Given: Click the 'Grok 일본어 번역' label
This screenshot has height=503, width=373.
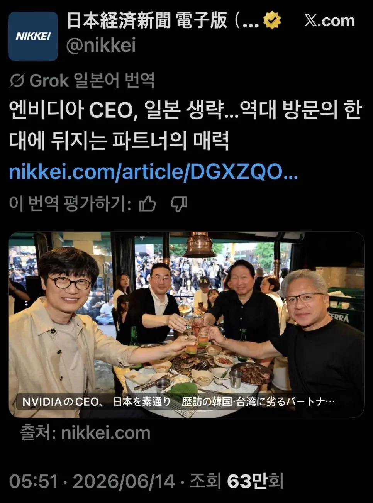Looking at the screenshot, I should 92,81.
